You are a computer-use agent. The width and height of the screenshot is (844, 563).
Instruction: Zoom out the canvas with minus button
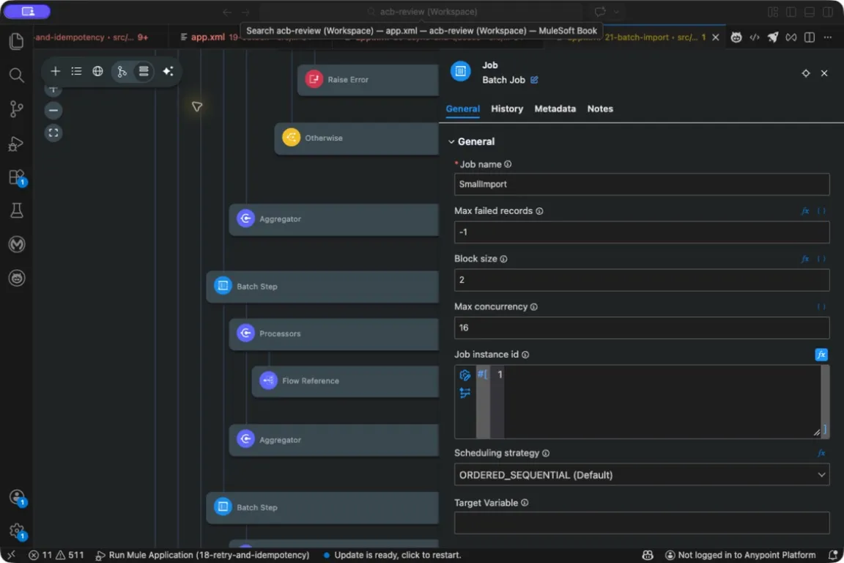53,111
